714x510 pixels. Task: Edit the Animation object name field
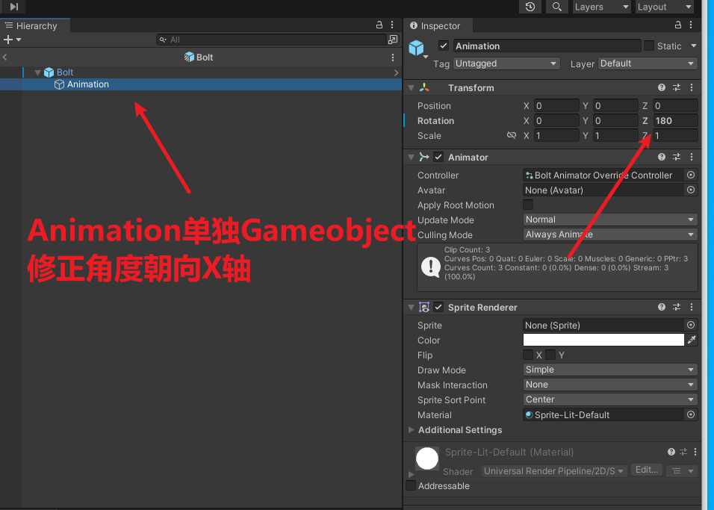547,46
